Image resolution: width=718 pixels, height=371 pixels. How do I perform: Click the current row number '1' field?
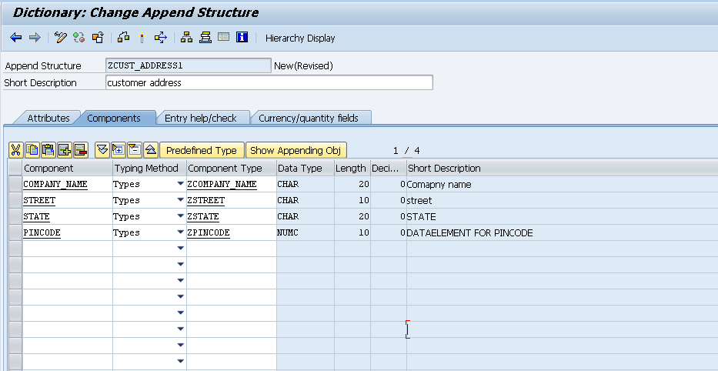396,151
